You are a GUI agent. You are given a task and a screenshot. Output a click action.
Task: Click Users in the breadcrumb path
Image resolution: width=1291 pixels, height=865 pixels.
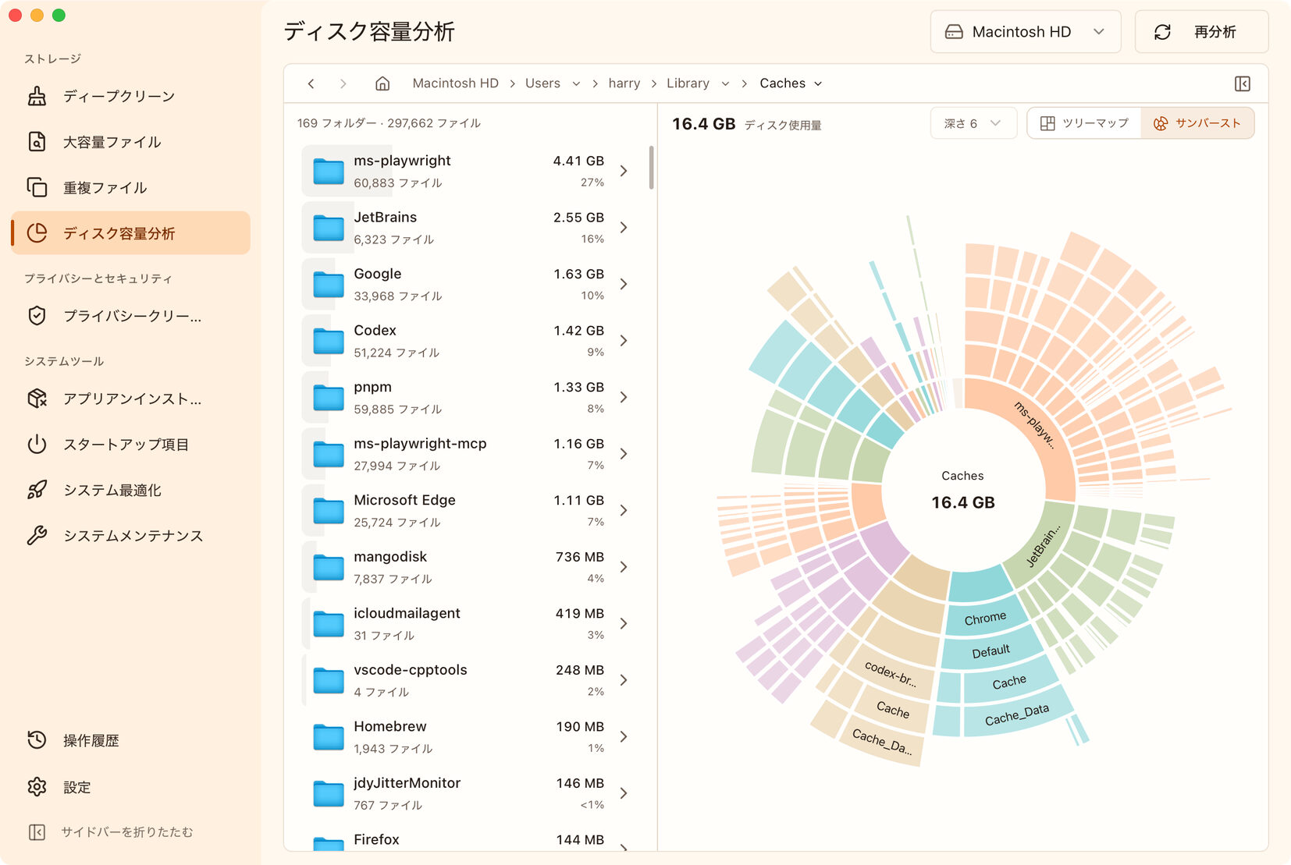(x=542, y=83)
